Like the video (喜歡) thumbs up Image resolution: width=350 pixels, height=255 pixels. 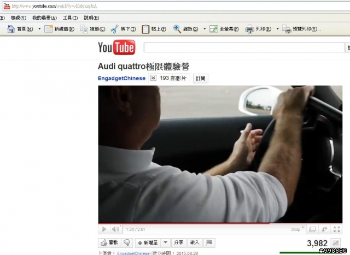pyautogui.click(x=109, y=243)
